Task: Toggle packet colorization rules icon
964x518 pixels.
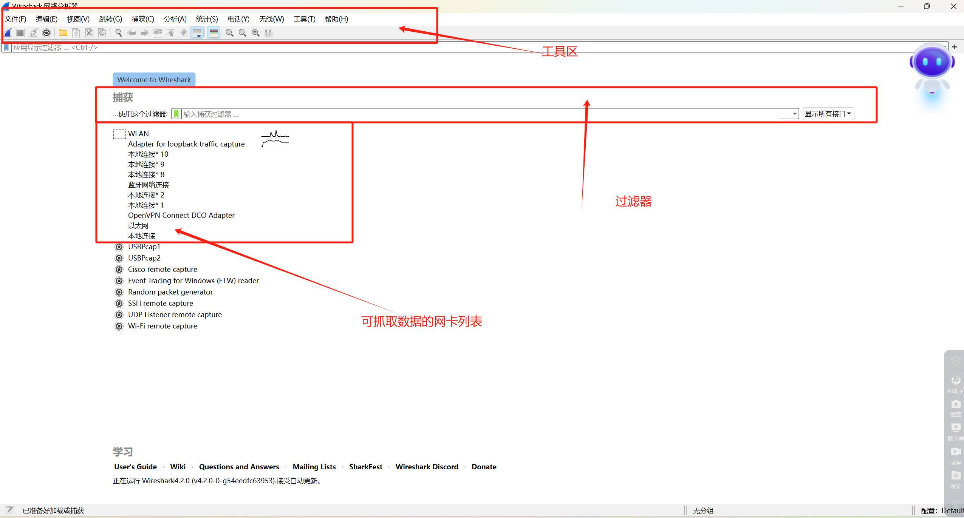Action: click(x=214, y=33)
